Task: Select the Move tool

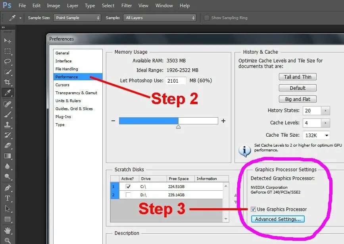Action: (8, 41)
